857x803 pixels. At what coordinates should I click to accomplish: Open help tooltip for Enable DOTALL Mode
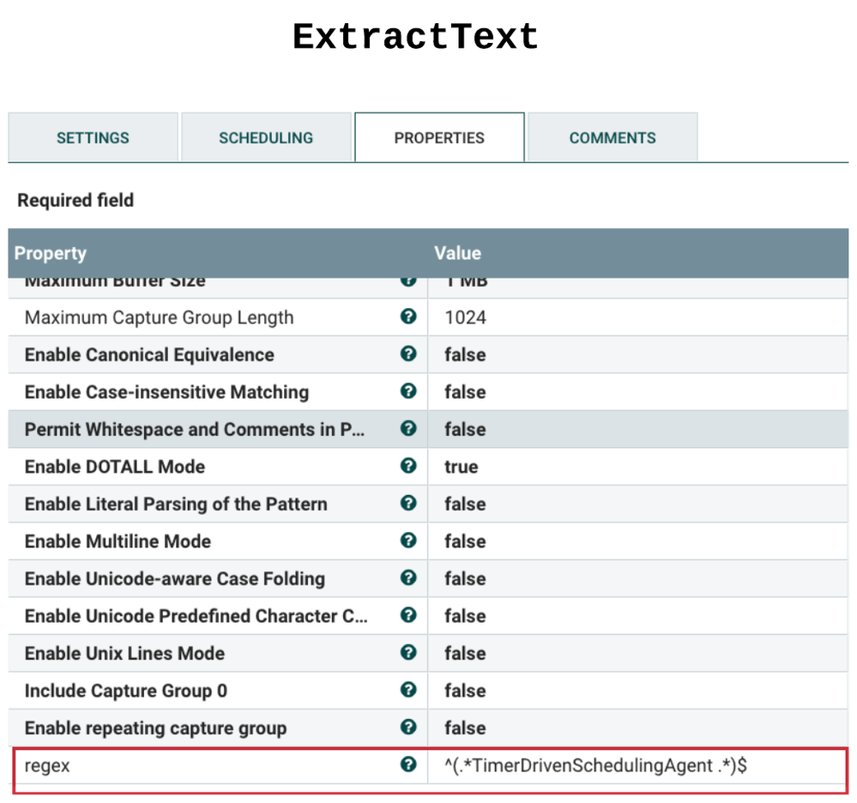[x=409, y=467]
